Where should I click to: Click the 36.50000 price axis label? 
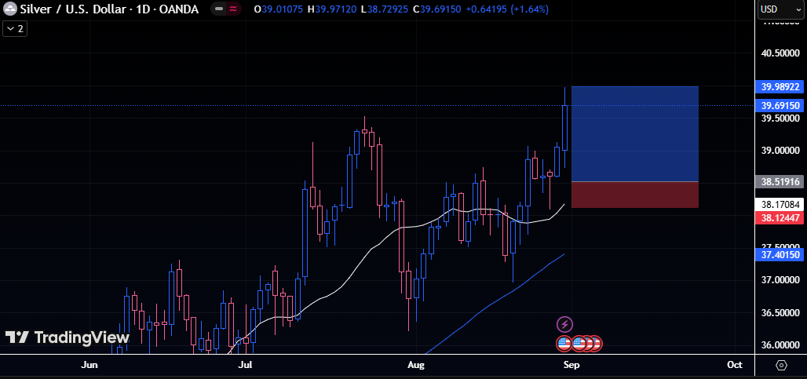coord(780,312)
